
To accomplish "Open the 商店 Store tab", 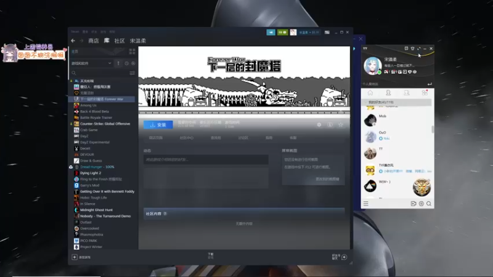I will tap(94, 41).
